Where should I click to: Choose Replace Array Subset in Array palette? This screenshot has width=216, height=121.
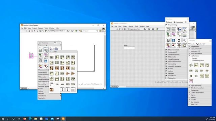point(62,57)
